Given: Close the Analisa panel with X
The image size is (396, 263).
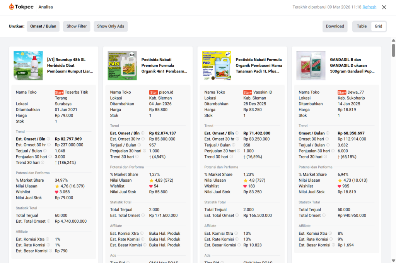Looking at the screenshot, I should 384,7.
